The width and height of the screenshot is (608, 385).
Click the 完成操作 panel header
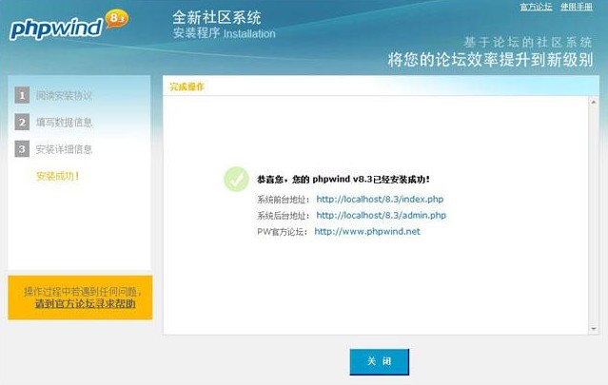point(186,87)
